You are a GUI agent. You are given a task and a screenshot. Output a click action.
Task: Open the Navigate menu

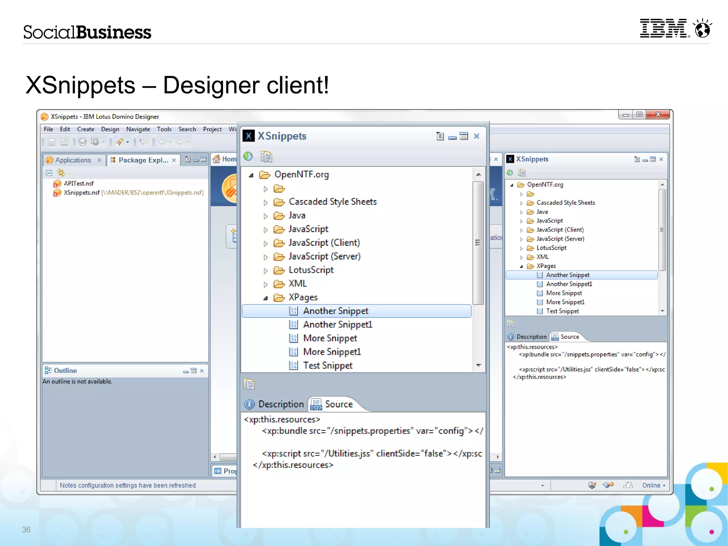[x=138, y=129]
